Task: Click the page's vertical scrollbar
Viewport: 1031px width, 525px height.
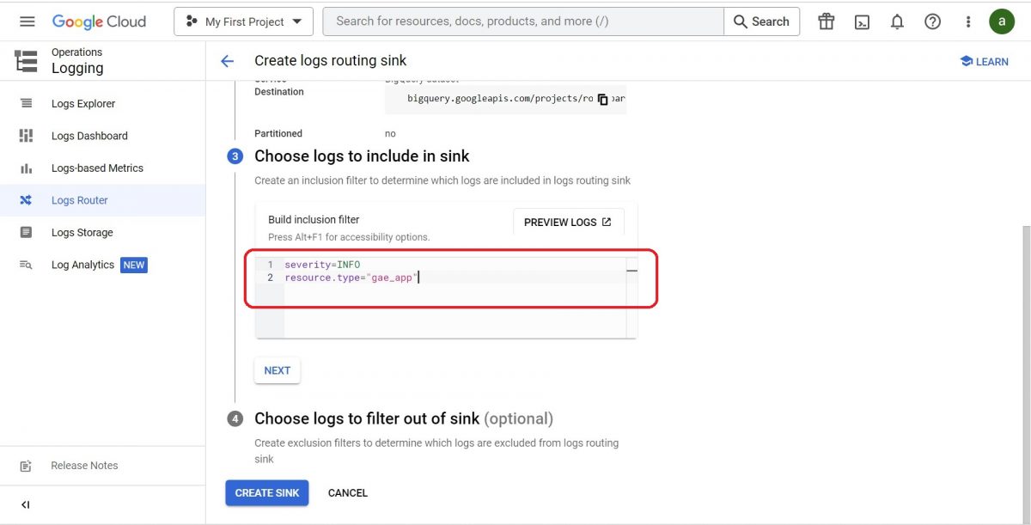Action: point(1026,344)
